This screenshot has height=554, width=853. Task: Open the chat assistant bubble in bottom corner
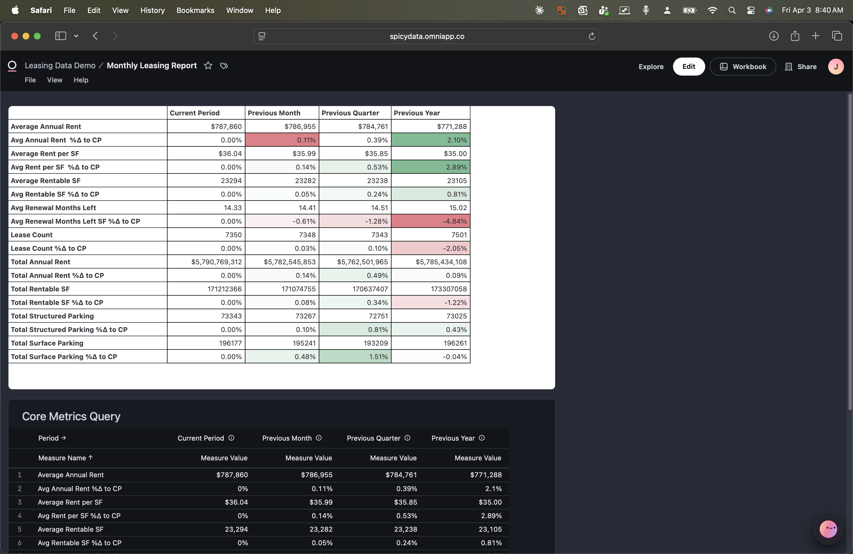pyautogui.click(x=828, y=529)
